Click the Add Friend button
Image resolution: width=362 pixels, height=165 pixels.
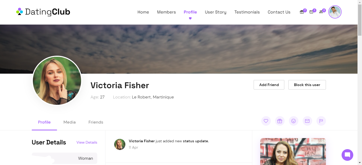[269, 85]
